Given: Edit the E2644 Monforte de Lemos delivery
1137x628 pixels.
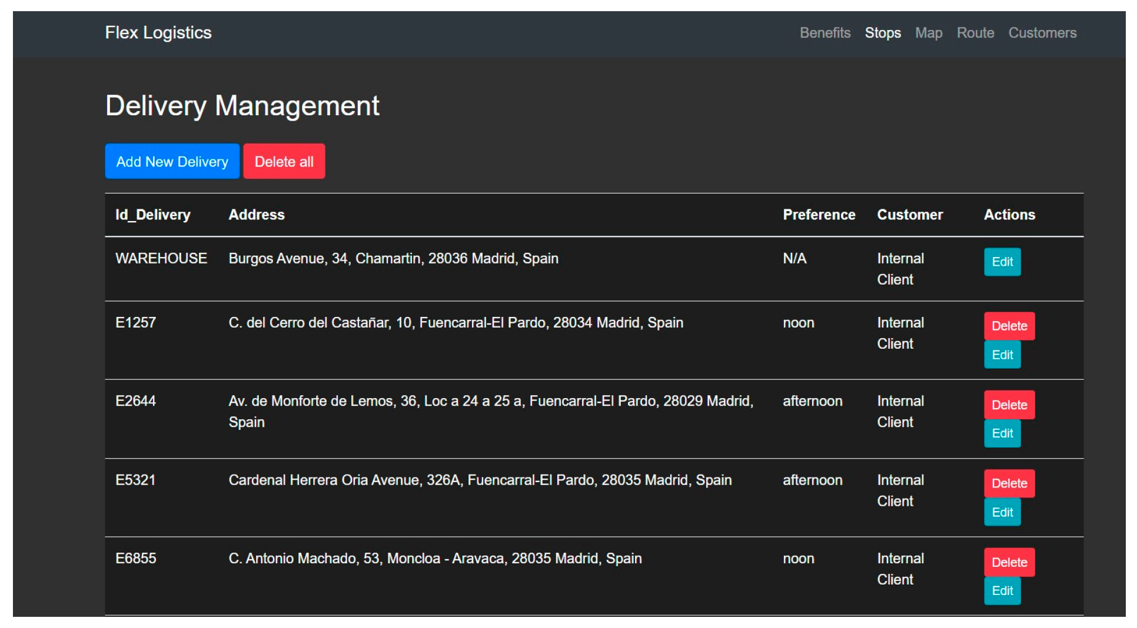Looking at the screenshot, I should (1002, 433).
